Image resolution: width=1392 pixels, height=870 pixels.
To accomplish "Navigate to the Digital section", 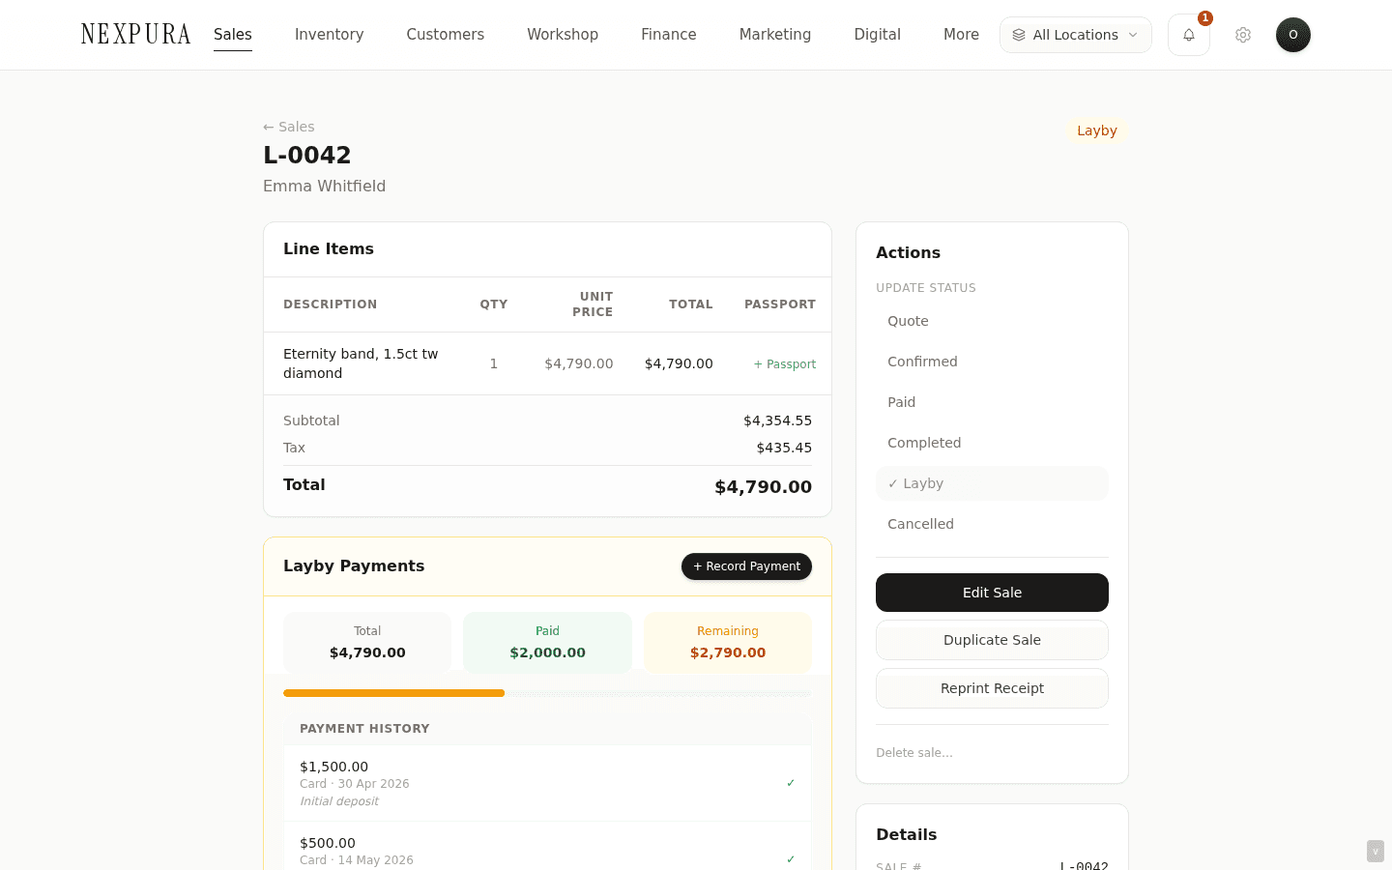I will (x=878, y=35).
